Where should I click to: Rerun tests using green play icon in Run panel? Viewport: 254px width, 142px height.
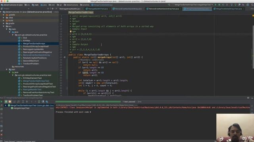pyautogui.click(x=2, y=102)
